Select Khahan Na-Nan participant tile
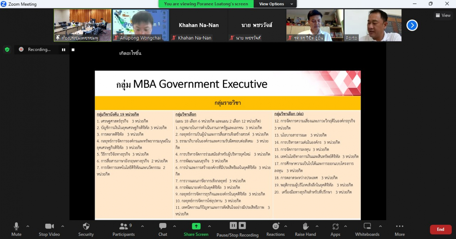 tap(199, 25)
